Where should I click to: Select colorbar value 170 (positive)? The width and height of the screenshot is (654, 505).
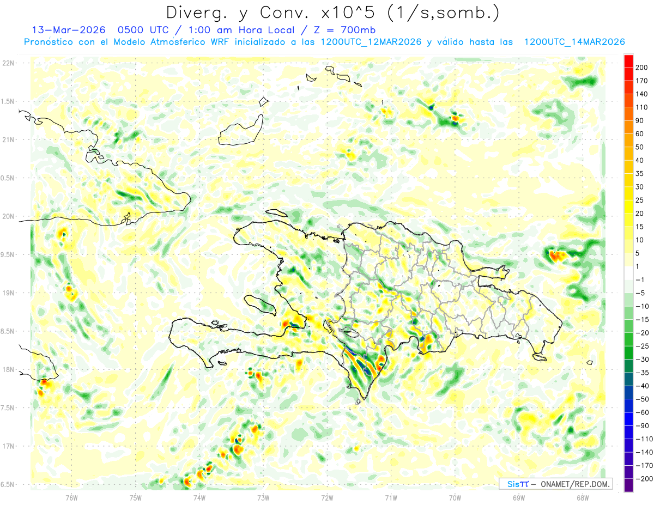[x=641, y=80]
